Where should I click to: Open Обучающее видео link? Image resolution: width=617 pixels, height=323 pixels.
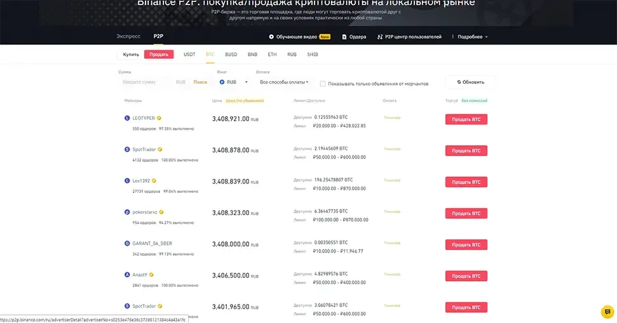(x=296, y=37)
